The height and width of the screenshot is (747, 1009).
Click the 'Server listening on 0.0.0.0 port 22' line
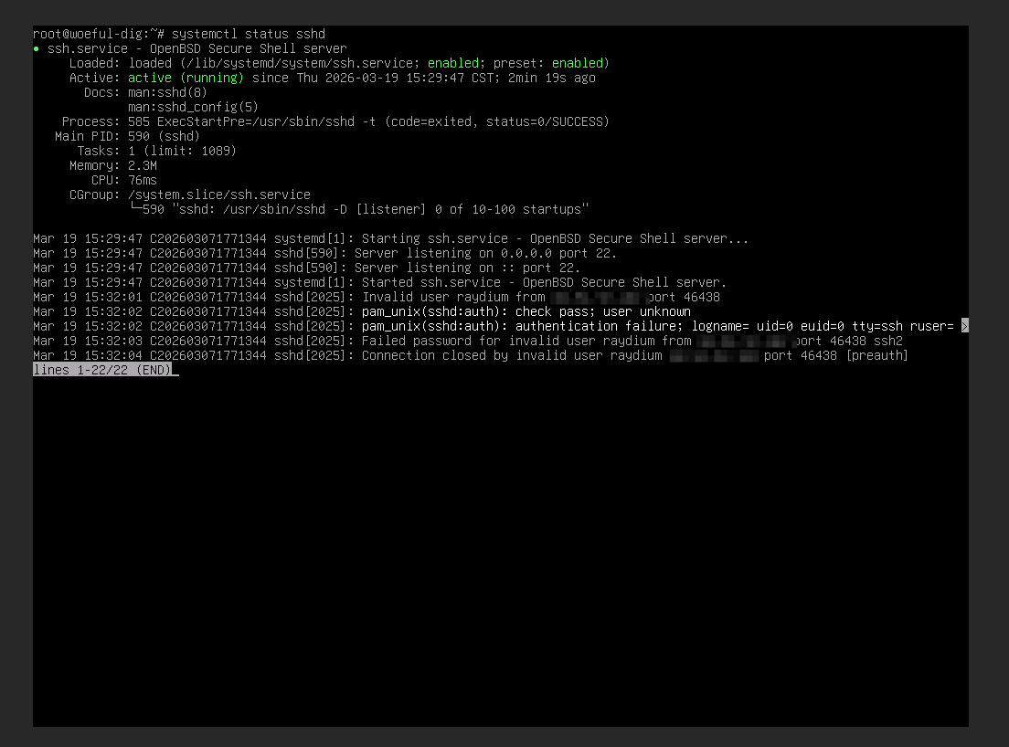point(484,253)
